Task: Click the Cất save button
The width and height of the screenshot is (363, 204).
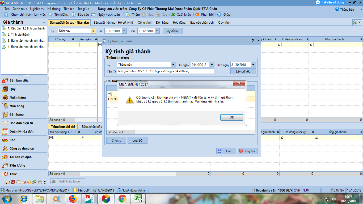Action: pos(226,151)
